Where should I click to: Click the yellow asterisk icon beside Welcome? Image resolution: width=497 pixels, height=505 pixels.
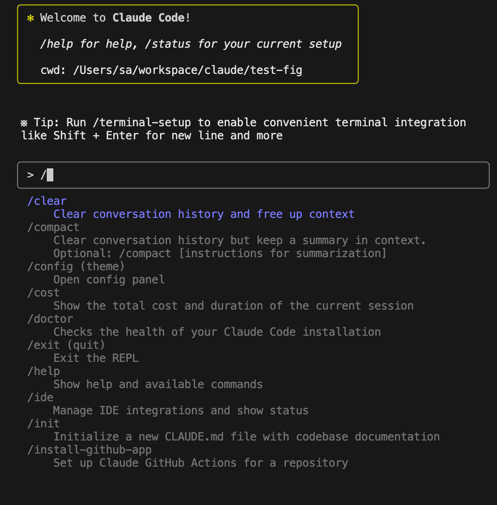[30, 18]
